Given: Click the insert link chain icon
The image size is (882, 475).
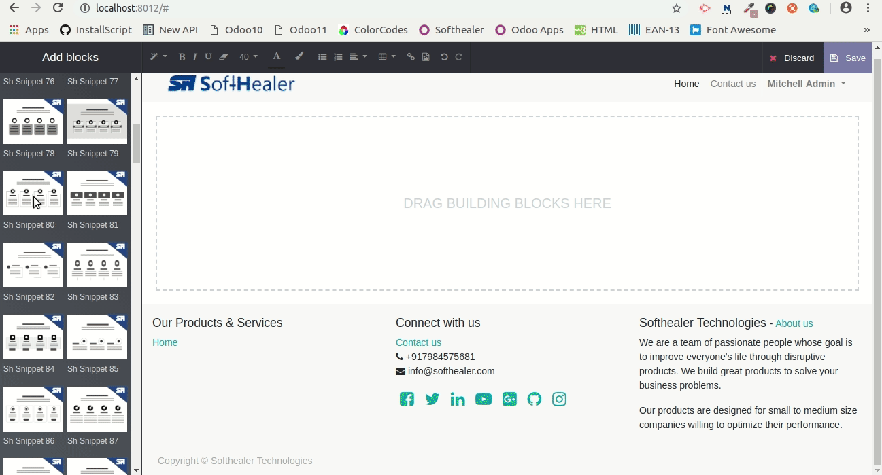Looking at the screenshot, I should coord(411,57).
